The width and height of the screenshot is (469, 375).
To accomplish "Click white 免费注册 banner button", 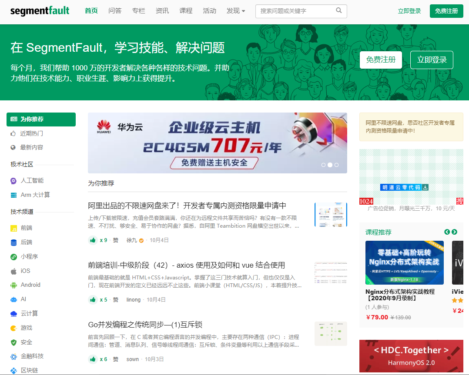I will point(381,60).
